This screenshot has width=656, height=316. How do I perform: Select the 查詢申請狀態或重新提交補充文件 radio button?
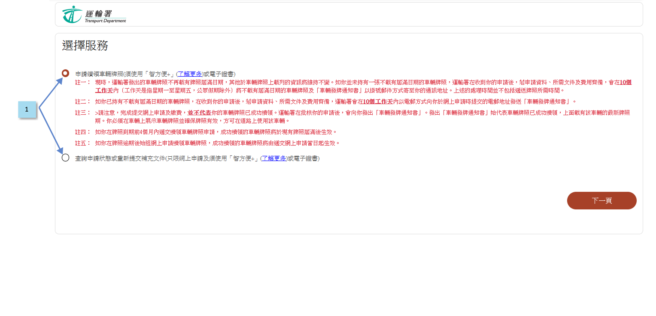pos(65,158)
